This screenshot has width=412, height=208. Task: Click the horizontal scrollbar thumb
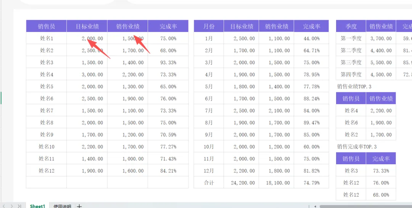pyautogui.click(x=366, y=206)
